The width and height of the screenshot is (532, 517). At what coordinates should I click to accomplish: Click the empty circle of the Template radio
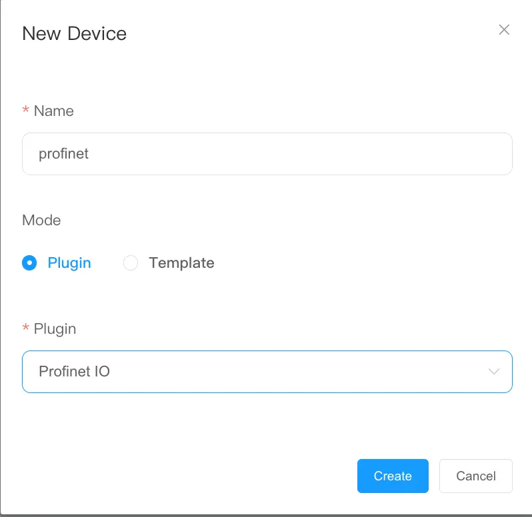click(131, 263)
